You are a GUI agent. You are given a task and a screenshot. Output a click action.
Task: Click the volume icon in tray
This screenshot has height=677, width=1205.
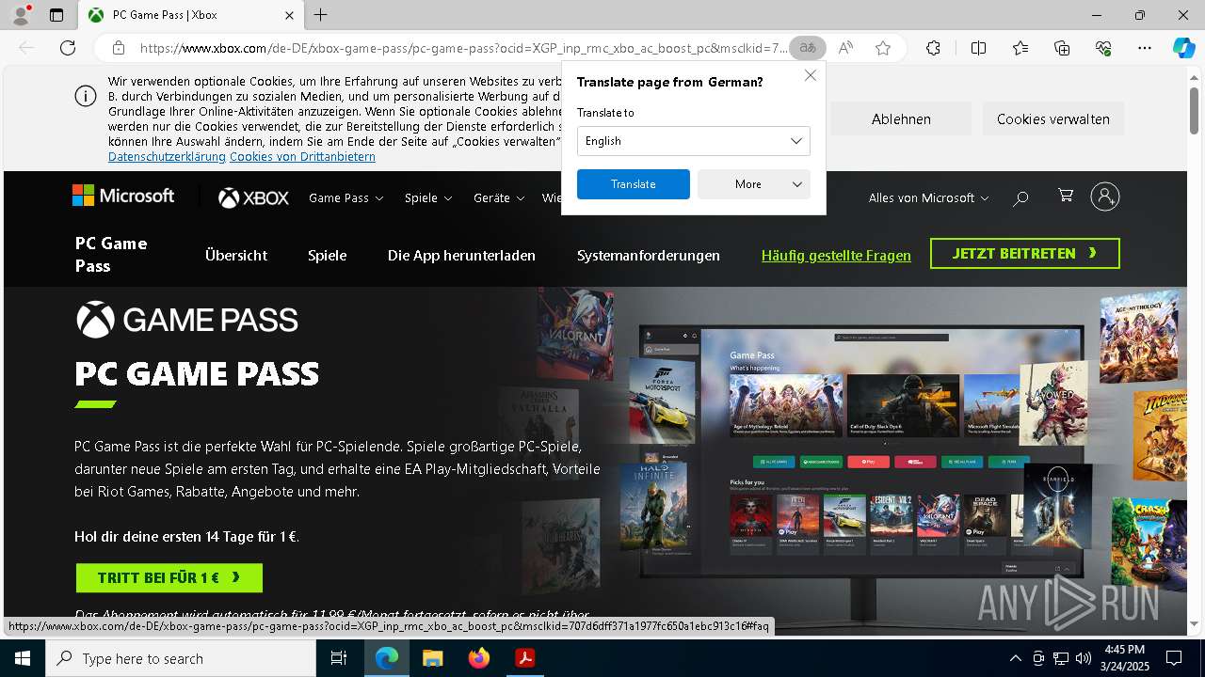[x=1084, y=658]
